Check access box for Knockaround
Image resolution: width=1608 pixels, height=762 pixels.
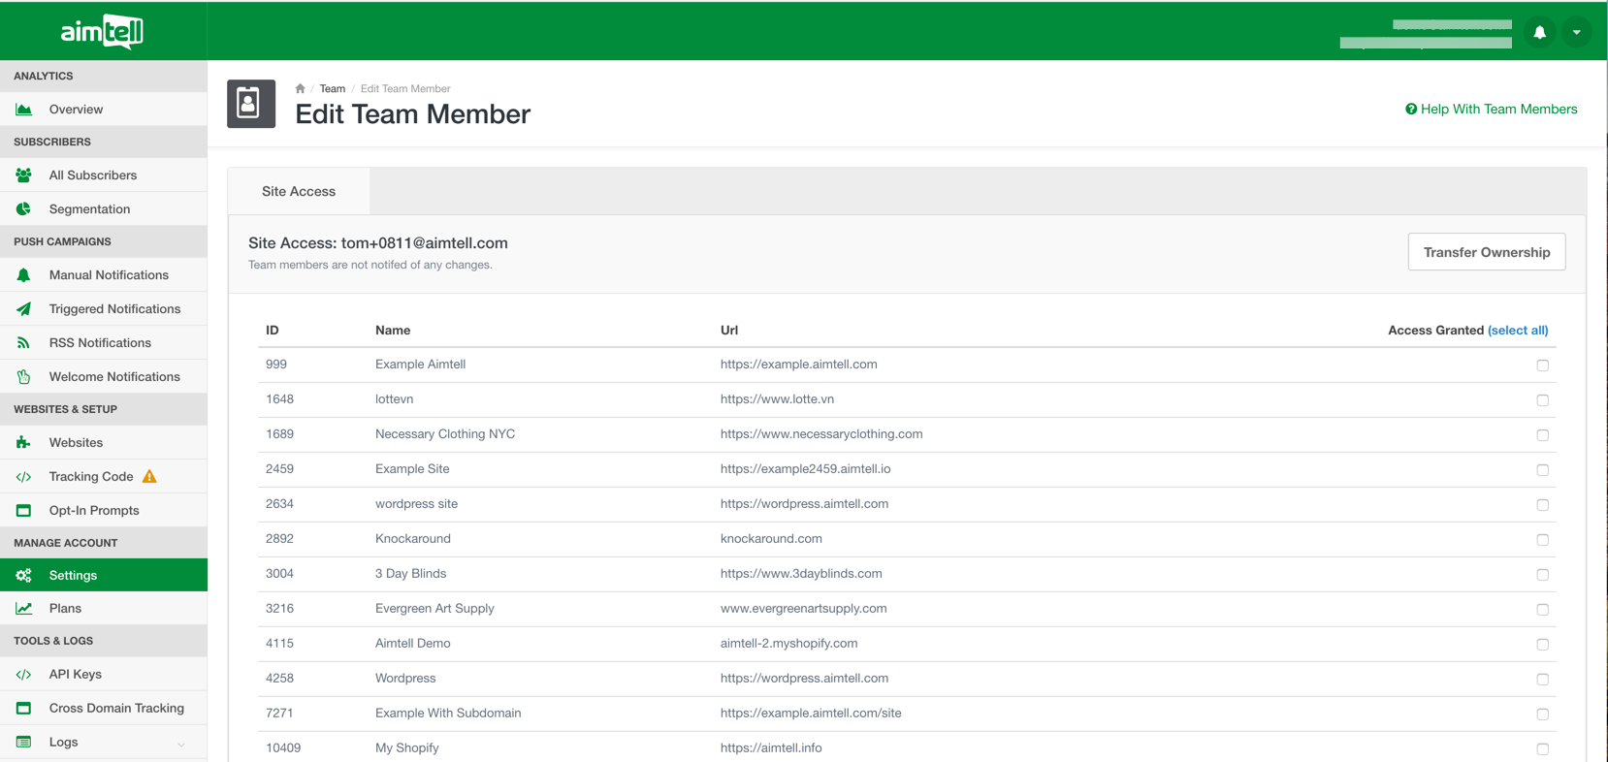pos(1542,540)
